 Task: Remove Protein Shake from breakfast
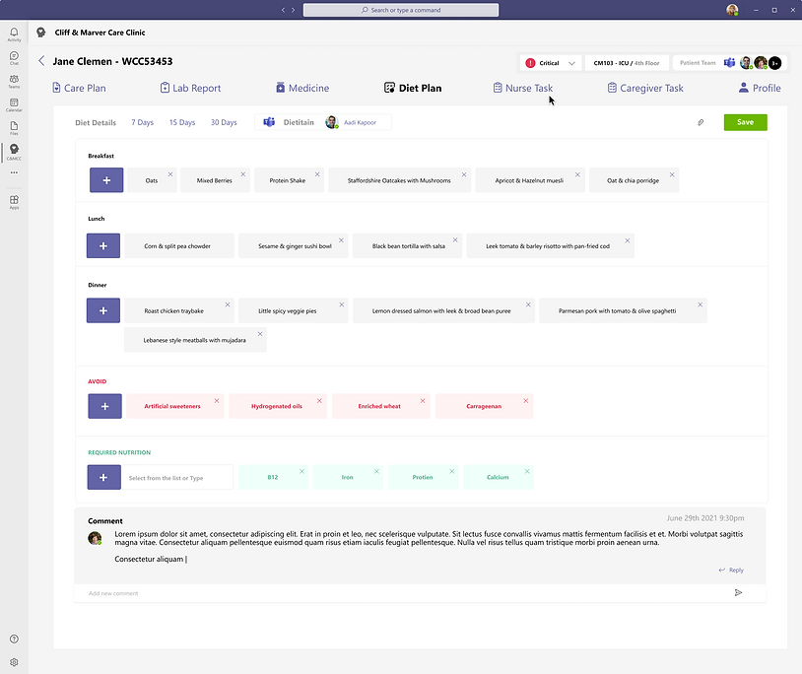(317, 174)
